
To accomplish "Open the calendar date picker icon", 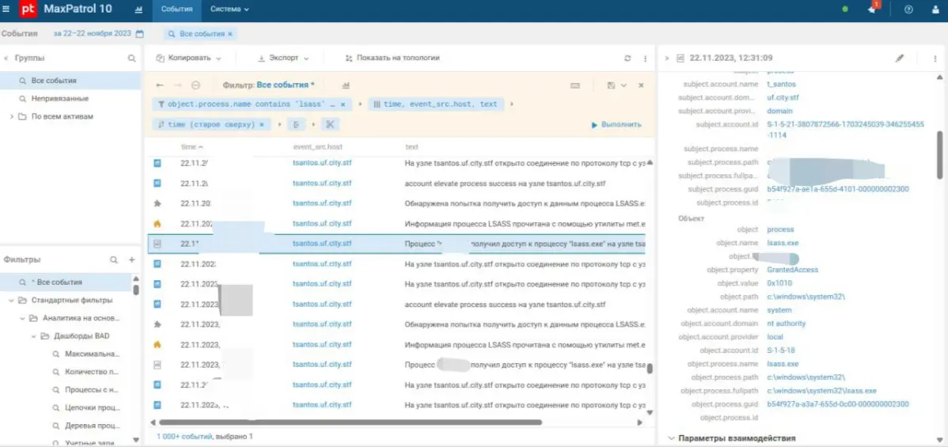I will (139, 34).
